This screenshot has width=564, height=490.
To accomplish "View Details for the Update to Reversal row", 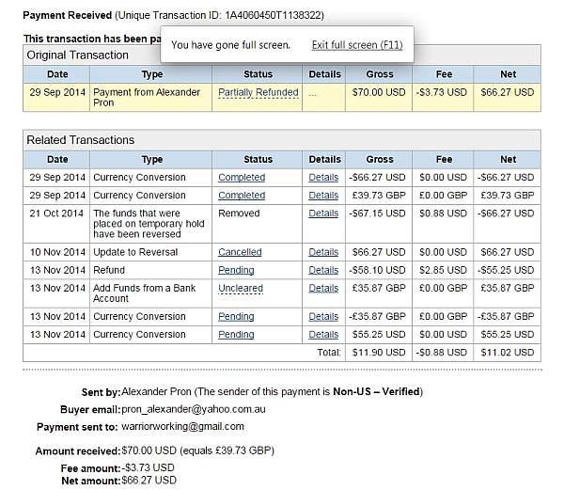I will tap(323, 252).
